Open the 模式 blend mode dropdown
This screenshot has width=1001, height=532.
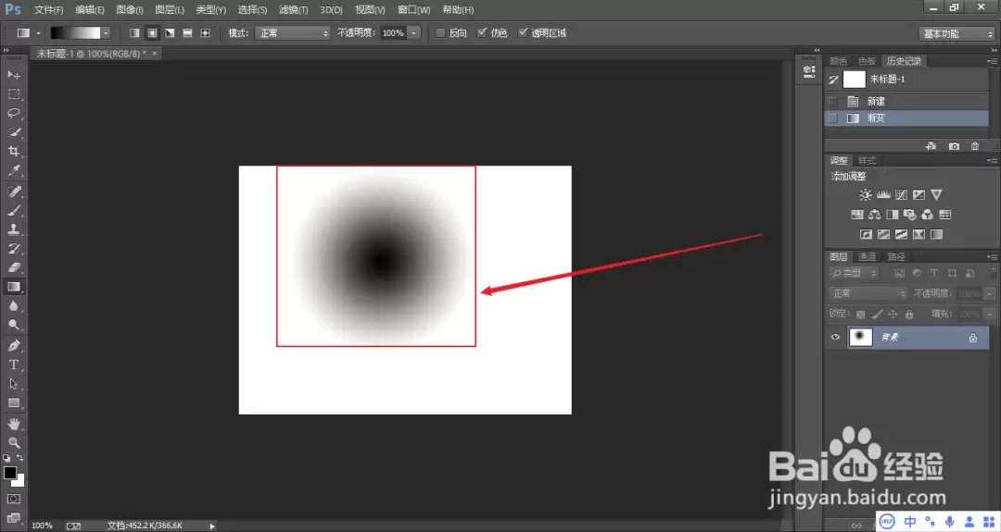[x=293, y=33]
